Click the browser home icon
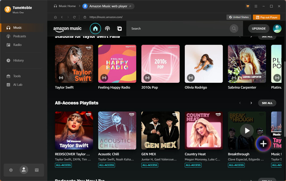The height and width of the screenshot is (181, 286). pos(55,17)
